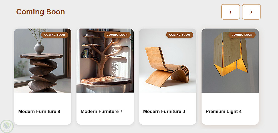Open the tree-shaped bookshelf image
This screenshot has height=133, width=278.
pyautogui.click(x=105, y=60)
